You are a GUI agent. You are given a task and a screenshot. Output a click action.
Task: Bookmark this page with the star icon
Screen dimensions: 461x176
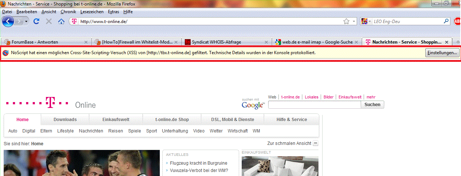click(x=346, y=21)
